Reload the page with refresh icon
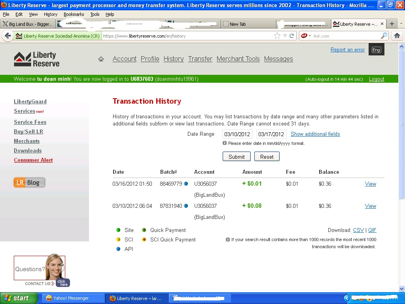Screen dimensions: 405x304 (x=292, y=36)
